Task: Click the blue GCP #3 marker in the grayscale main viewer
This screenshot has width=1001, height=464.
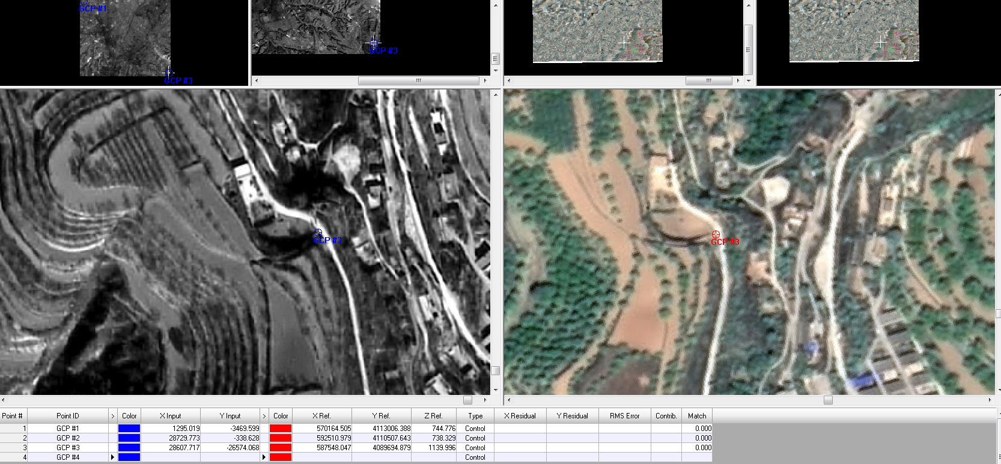Action: [318, 233]
